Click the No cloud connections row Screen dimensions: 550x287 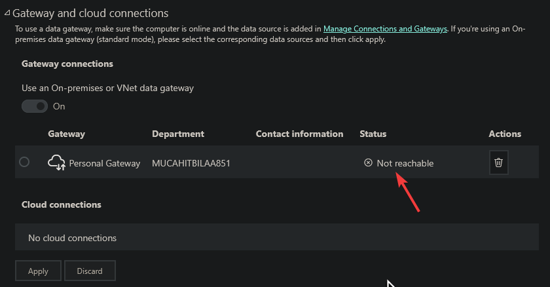(277, 237)
